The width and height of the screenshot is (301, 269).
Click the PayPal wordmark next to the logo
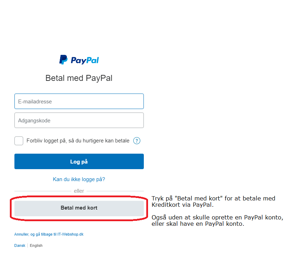(85, 60)
